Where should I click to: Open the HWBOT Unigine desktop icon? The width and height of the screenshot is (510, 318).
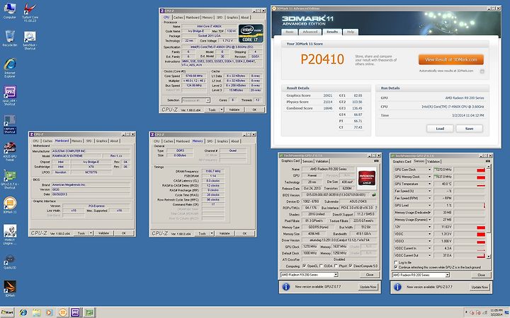click(x=10, y=235)
